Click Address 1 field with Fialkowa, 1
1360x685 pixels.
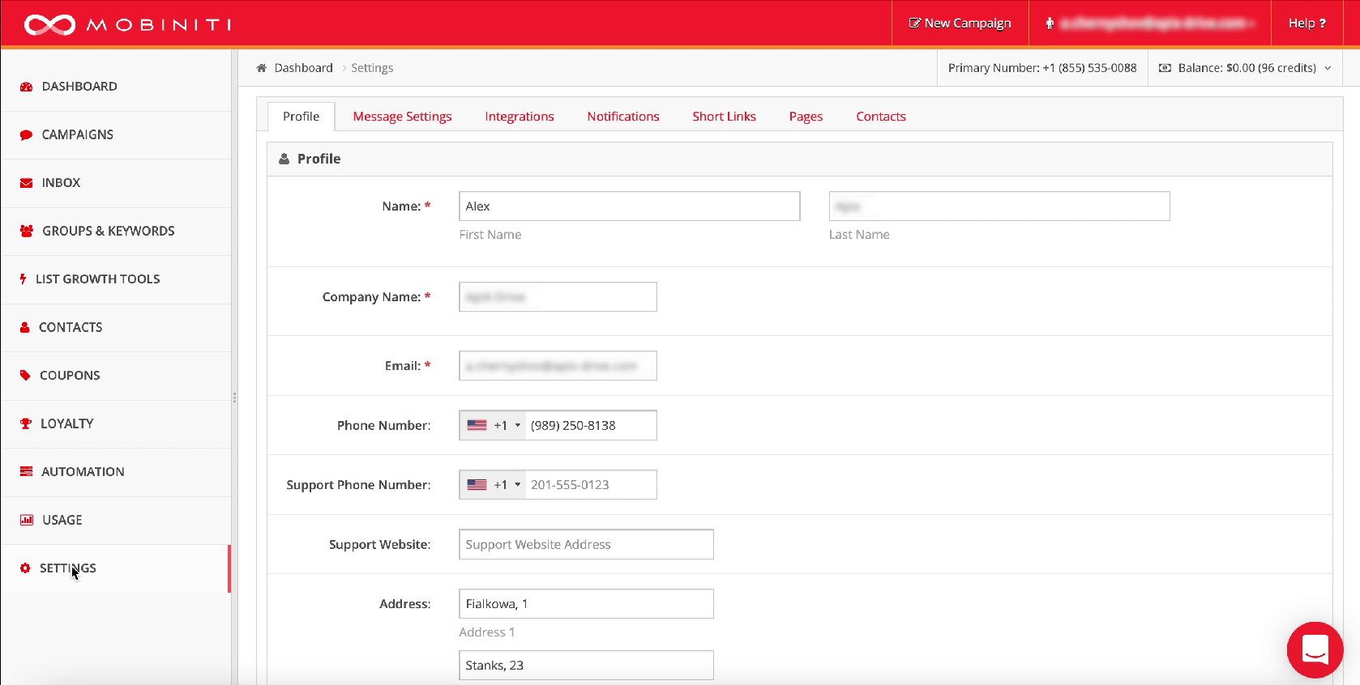[x=586, y=604]
